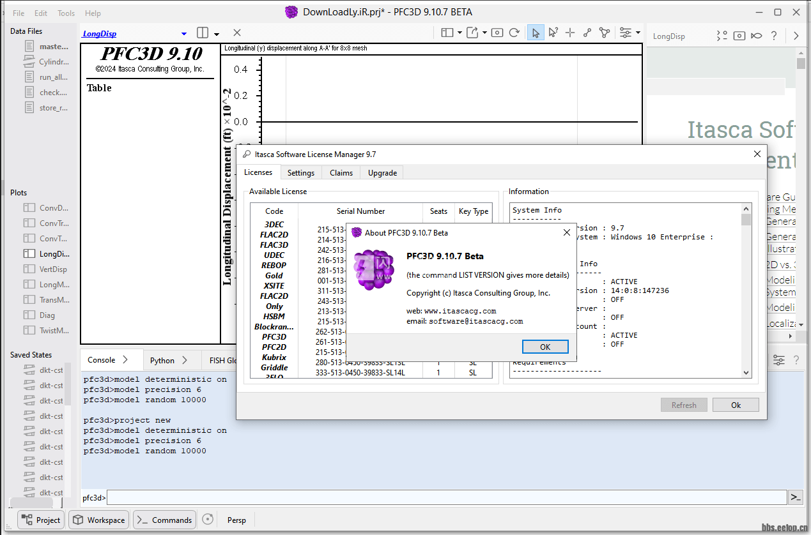Toggle the Workspace panel button

[99, 520]
